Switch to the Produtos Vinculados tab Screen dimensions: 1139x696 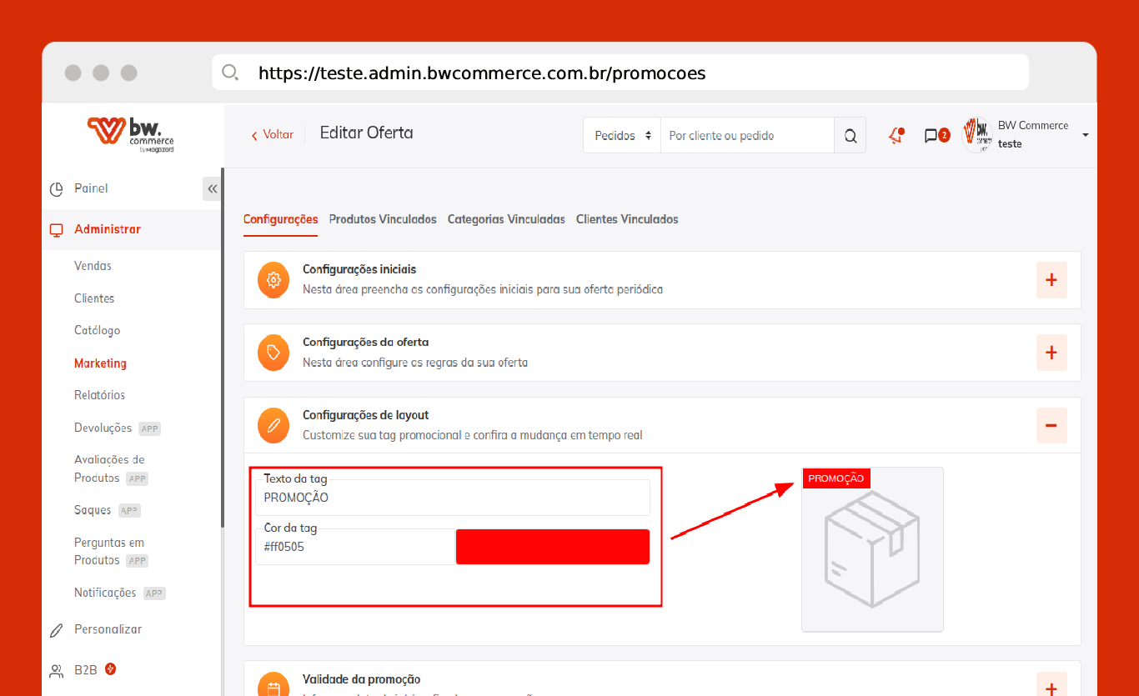(383, 219)
